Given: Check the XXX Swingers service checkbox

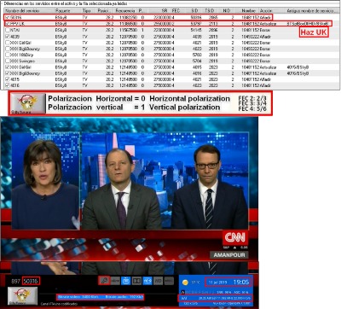Looking at the screenshot, I should tap(8, 61).
